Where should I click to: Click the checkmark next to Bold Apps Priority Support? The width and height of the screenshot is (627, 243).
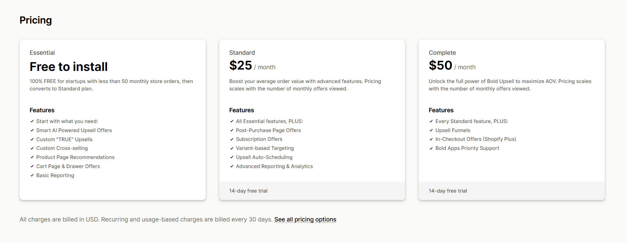click(431, 148)
